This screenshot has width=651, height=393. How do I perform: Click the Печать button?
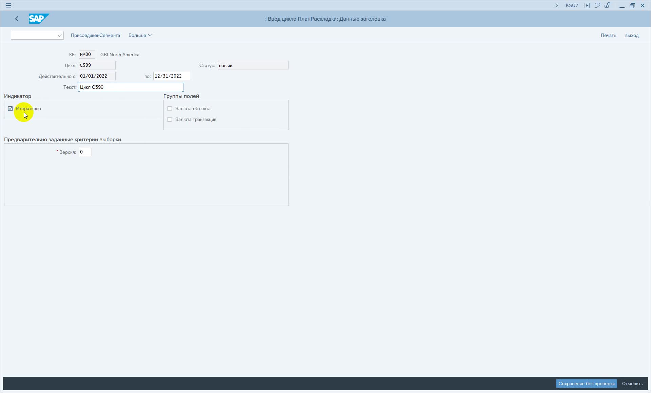(608, 35)
